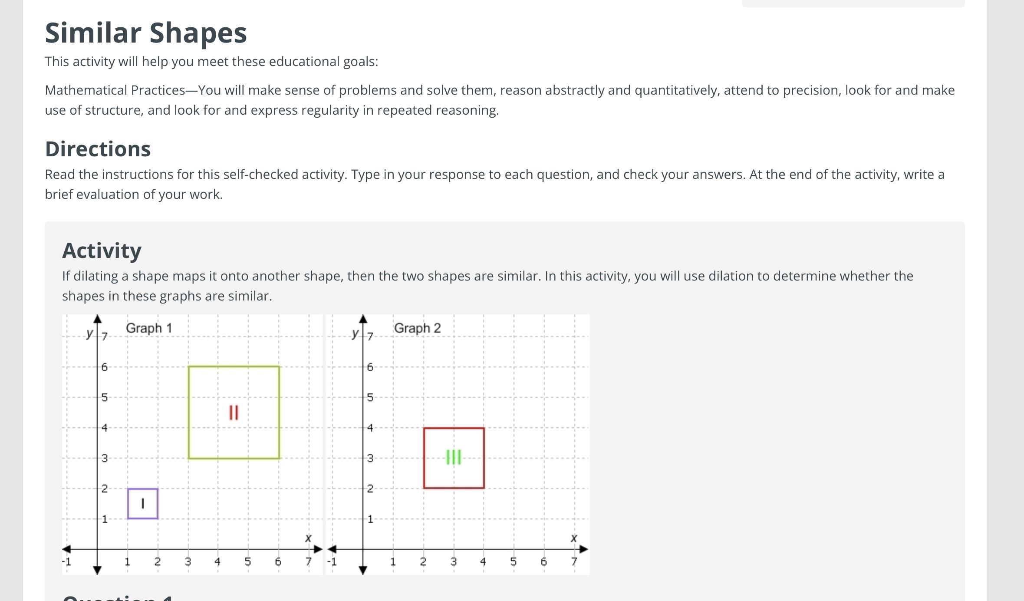The height and width of the screenshot is (601, 1024).
Task: Click the y-axis bottom arrowhead in Graph 1
Action: (98, 570)
